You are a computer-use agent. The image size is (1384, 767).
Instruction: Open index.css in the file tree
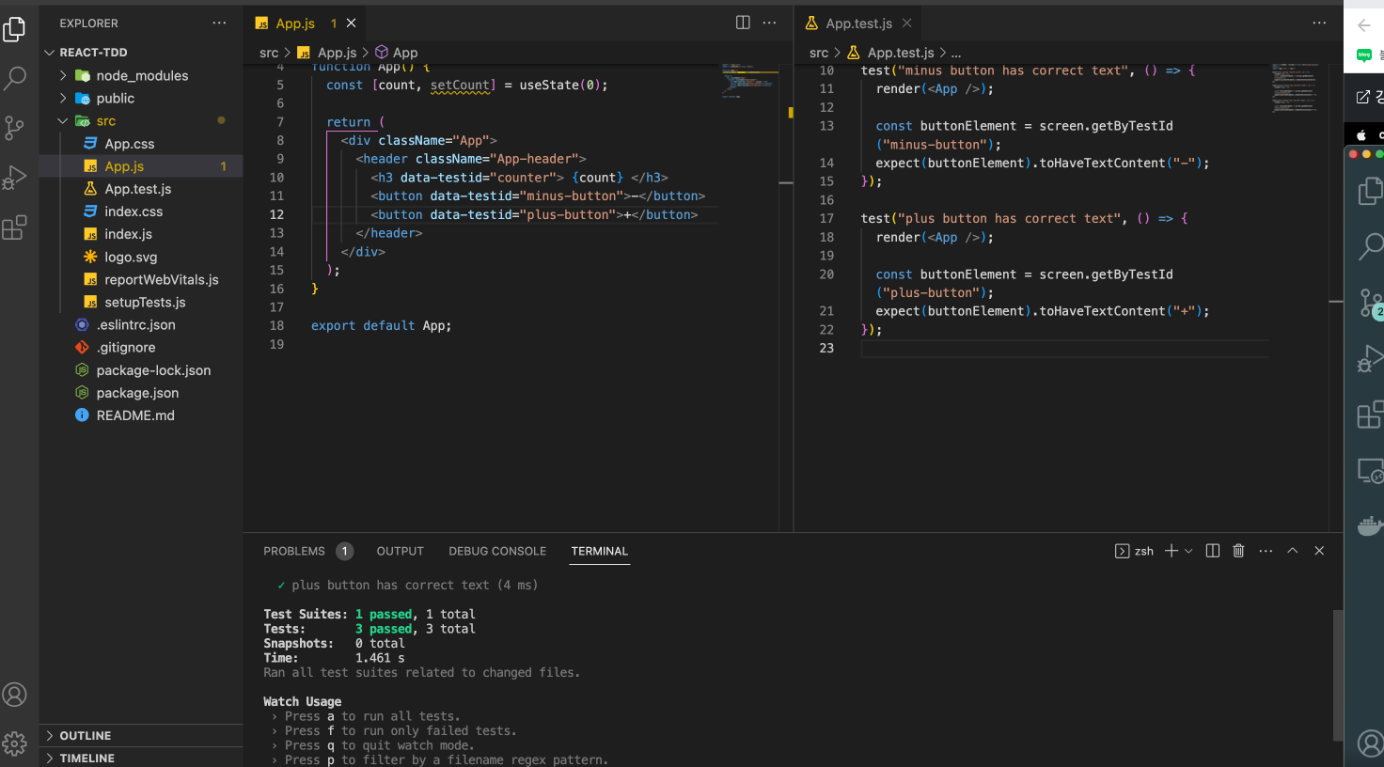pos(141,211)
